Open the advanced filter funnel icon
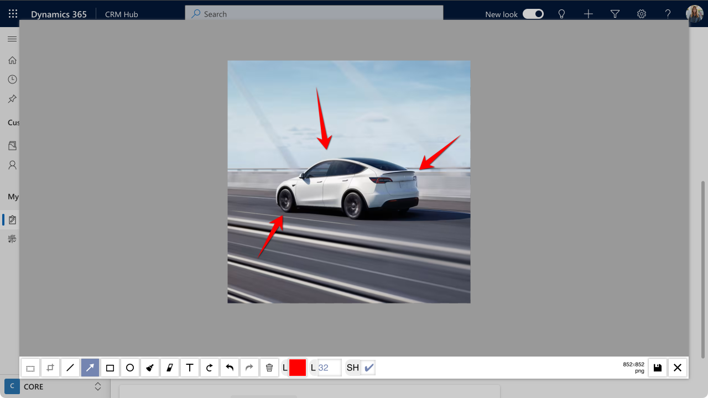The height and width of the screenshot is (398, 708). tap(615, 14)
